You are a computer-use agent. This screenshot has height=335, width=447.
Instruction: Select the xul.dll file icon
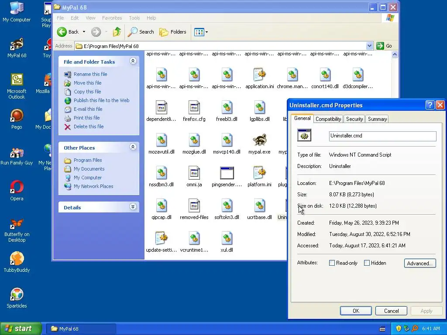point(227,239)
